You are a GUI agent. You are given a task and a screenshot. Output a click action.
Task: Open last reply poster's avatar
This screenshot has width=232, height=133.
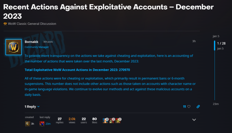[x=42, y=124]
